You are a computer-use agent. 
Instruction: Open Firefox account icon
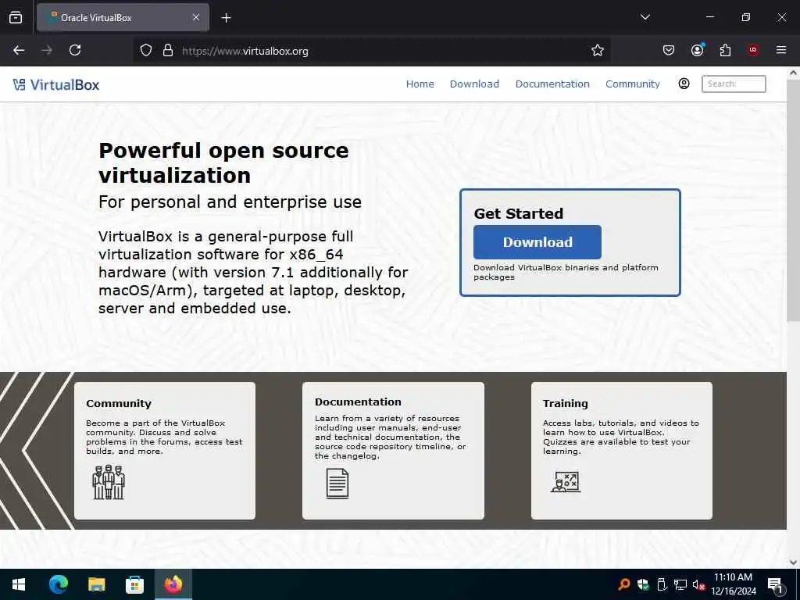(x=697, y=50)
